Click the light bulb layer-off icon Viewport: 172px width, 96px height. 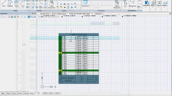click(58, 4)
